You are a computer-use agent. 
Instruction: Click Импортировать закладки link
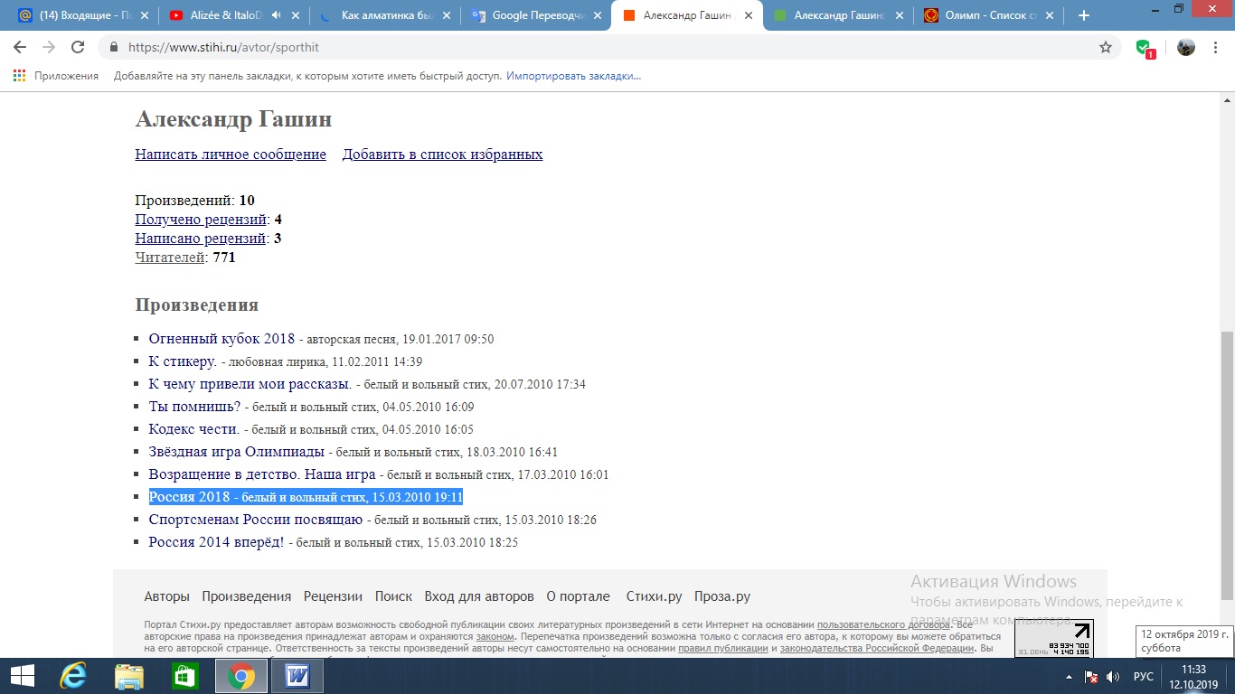click(573, 76)
